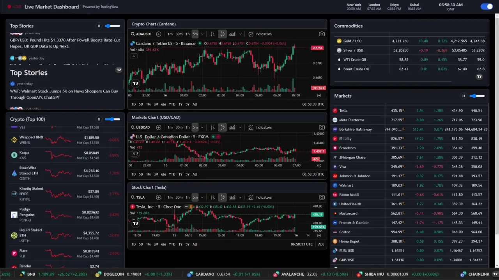Open symbol search on USDCAD chart
Viewport: 499px width, 280px height.
141,127
